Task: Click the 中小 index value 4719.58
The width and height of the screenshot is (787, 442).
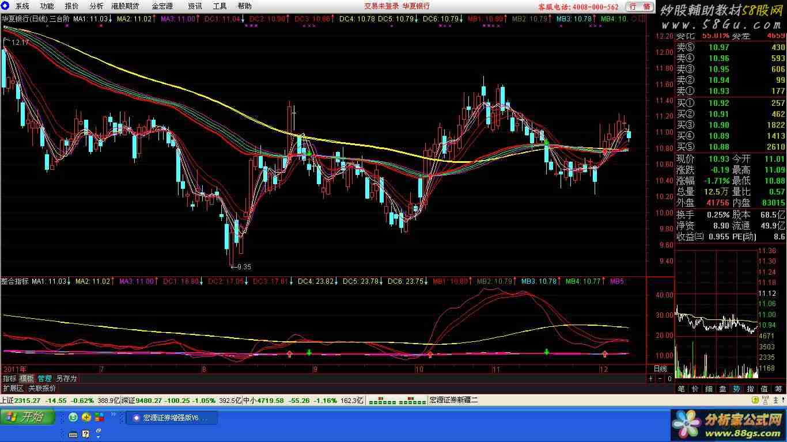Action: click(x=271, y=400)
